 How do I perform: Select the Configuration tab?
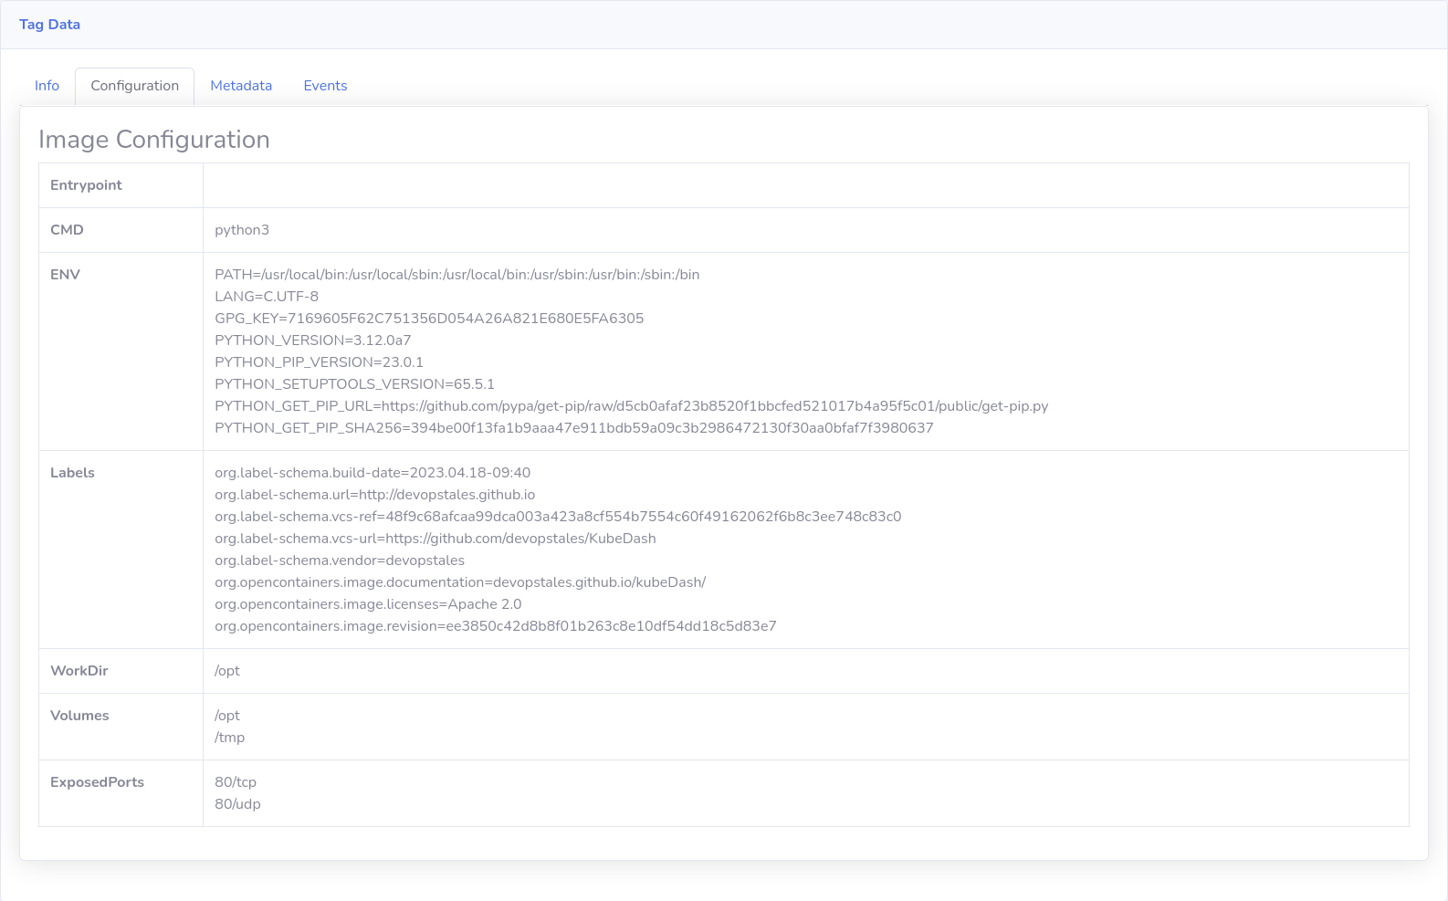[x=134, y=86]
